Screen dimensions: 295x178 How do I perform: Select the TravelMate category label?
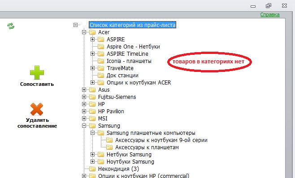tap(120, 68)
